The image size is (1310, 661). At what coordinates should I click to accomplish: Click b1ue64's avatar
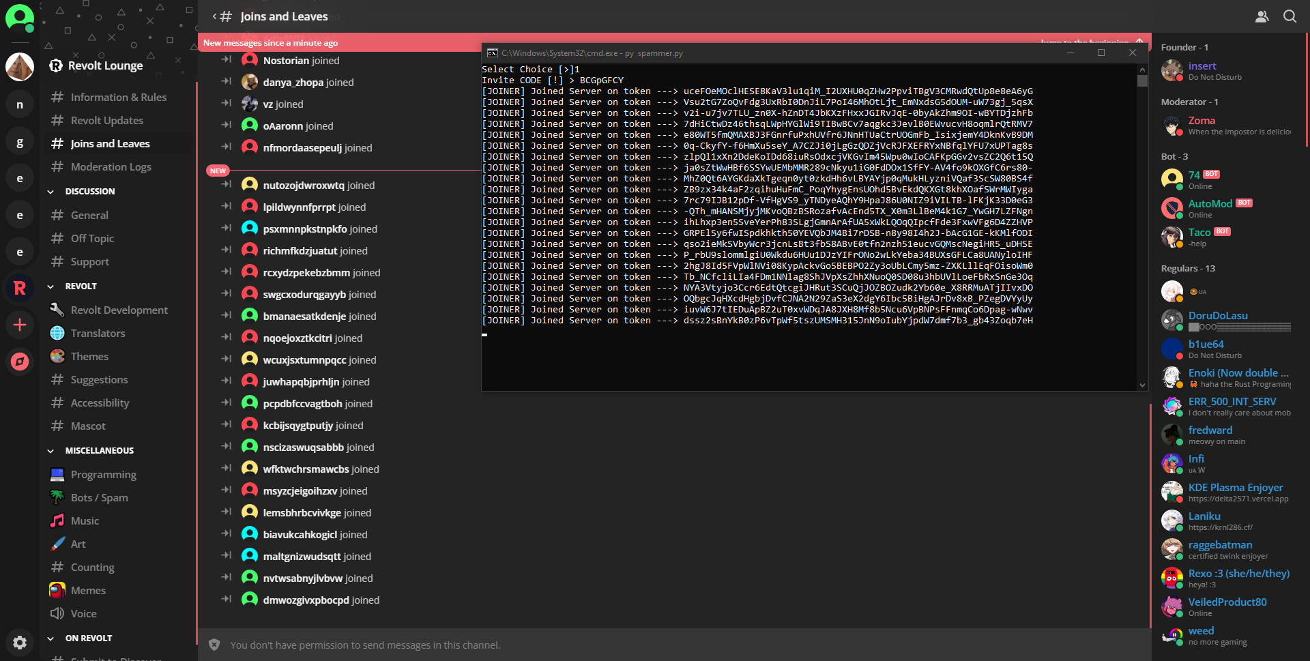tap(1171, 349)
